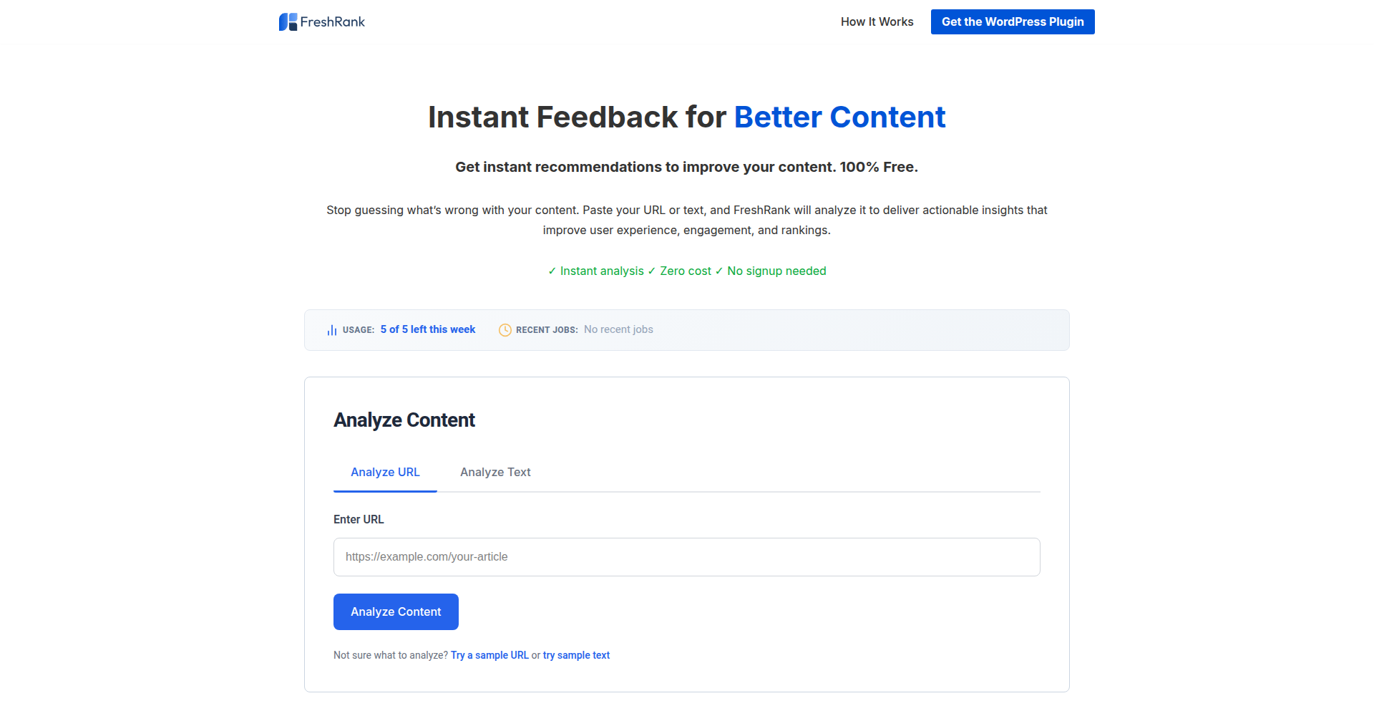Switch to the Analyze Text tab
The height and width of the screenshot is (711, 1374).
click(495, 473)
